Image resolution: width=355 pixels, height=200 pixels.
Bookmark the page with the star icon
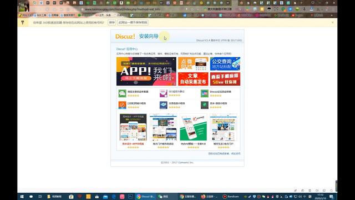click(x=192, y=9)
